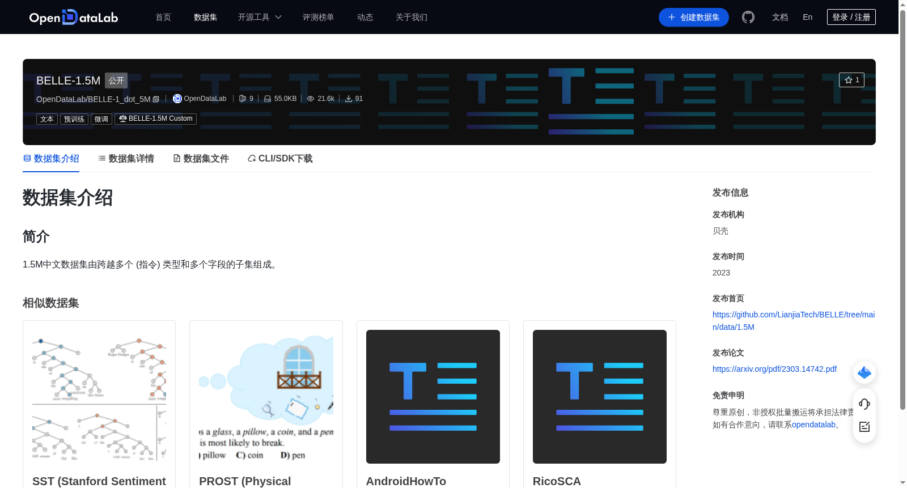Click the storage size icon 55.0KB
This screenshot has width=907, height=488.
click(268, 99)
